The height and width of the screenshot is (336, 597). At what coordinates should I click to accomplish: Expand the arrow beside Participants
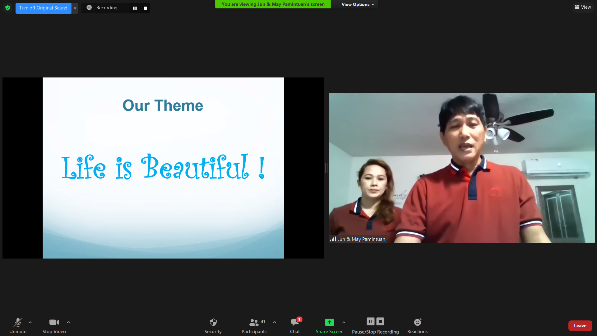coord(275,322)
